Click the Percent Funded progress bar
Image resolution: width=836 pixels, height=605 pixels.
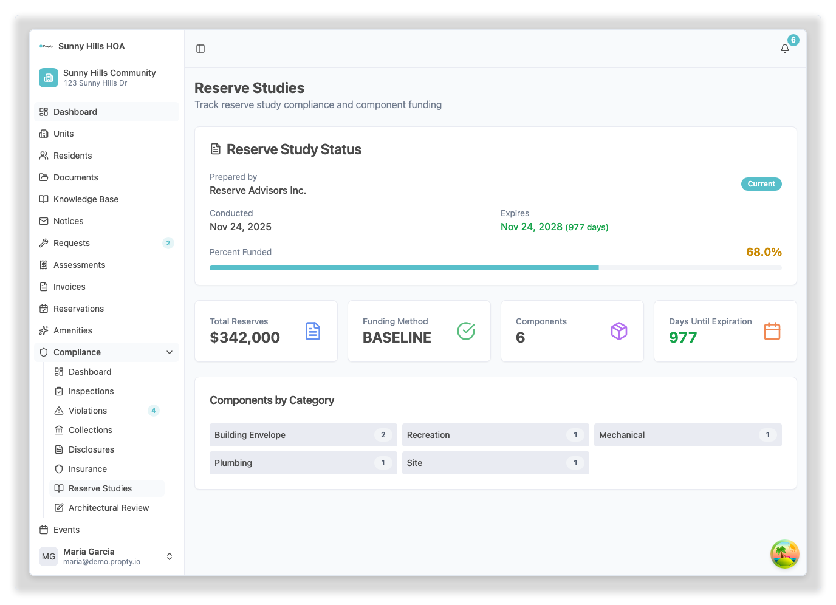(x=495, y=268)
